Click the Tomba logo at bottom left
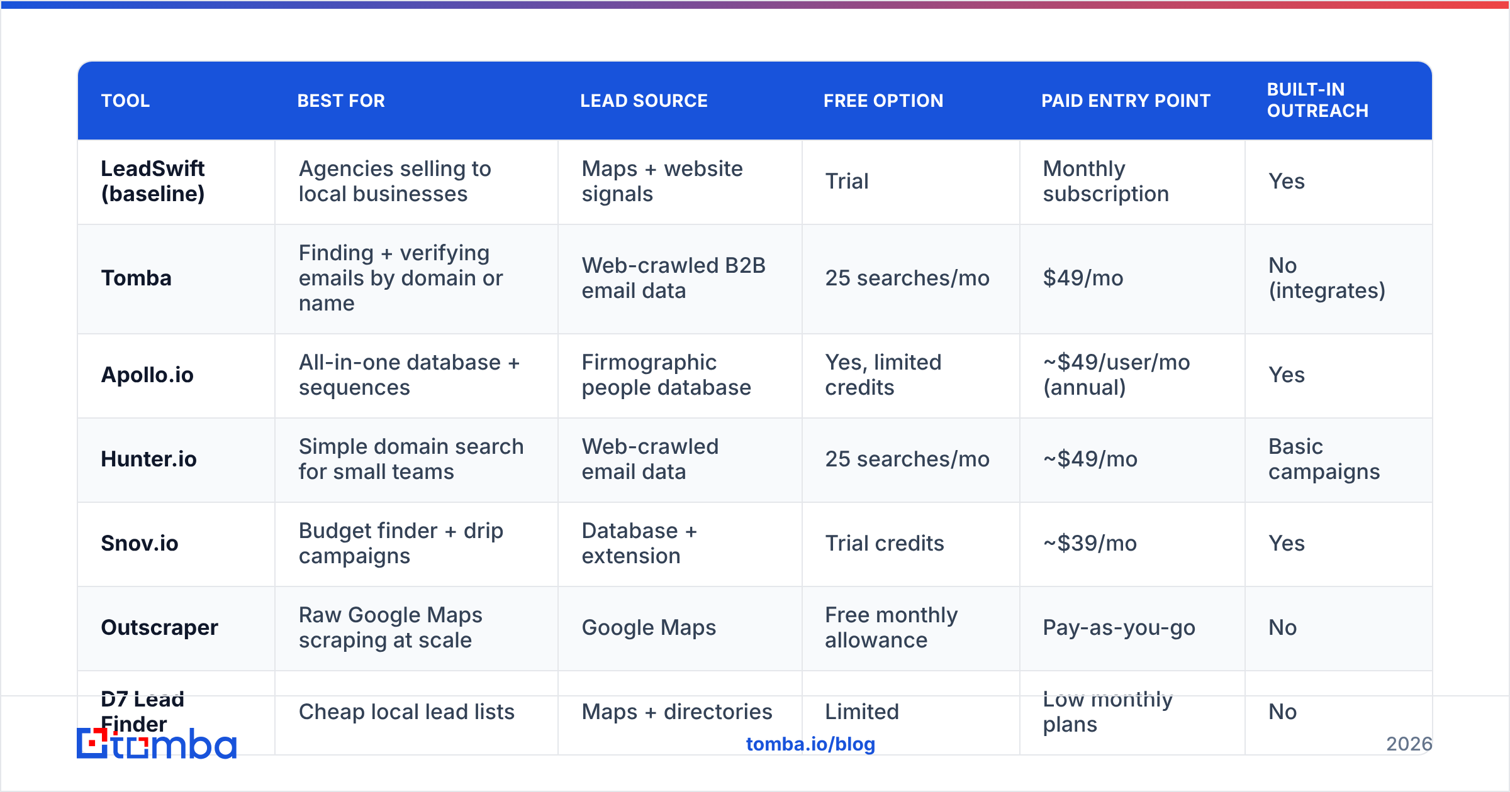This screenshot has width=1510, height=792. [x=157, y=744]
